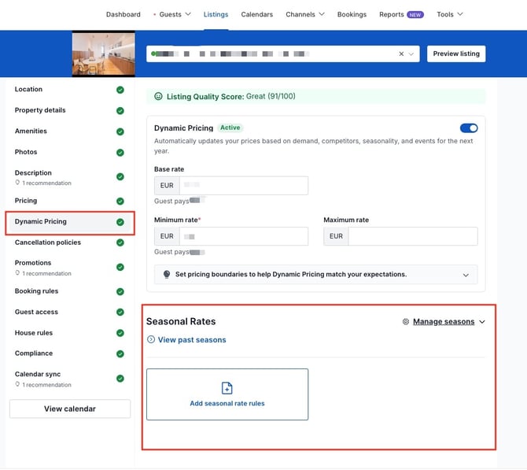527x470 pixels.
Task: Click the lightbulb icon under Calendar sync
Action: click(x=17, y=384)
